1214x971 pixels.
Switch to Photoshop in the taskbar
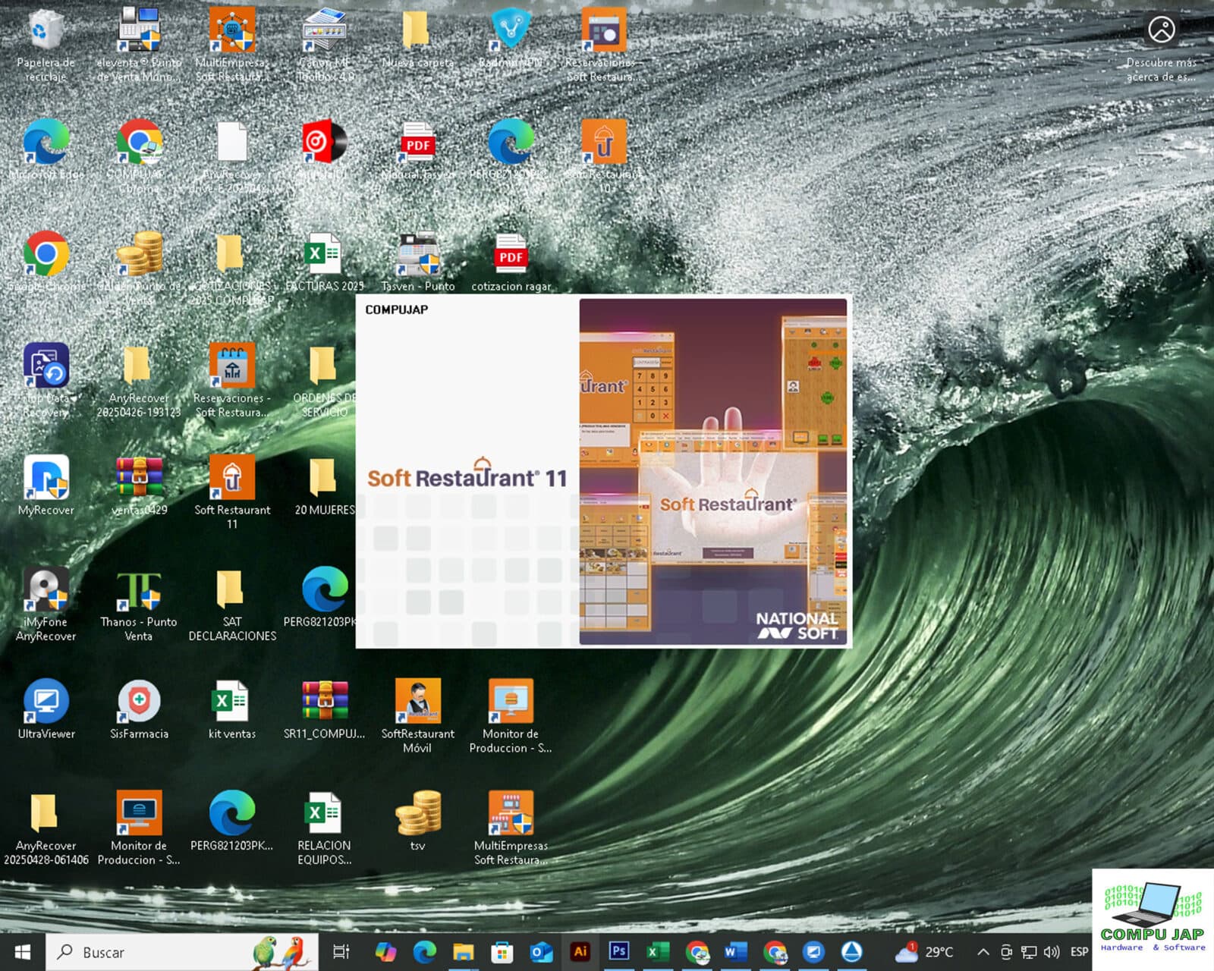pos(619,951)
